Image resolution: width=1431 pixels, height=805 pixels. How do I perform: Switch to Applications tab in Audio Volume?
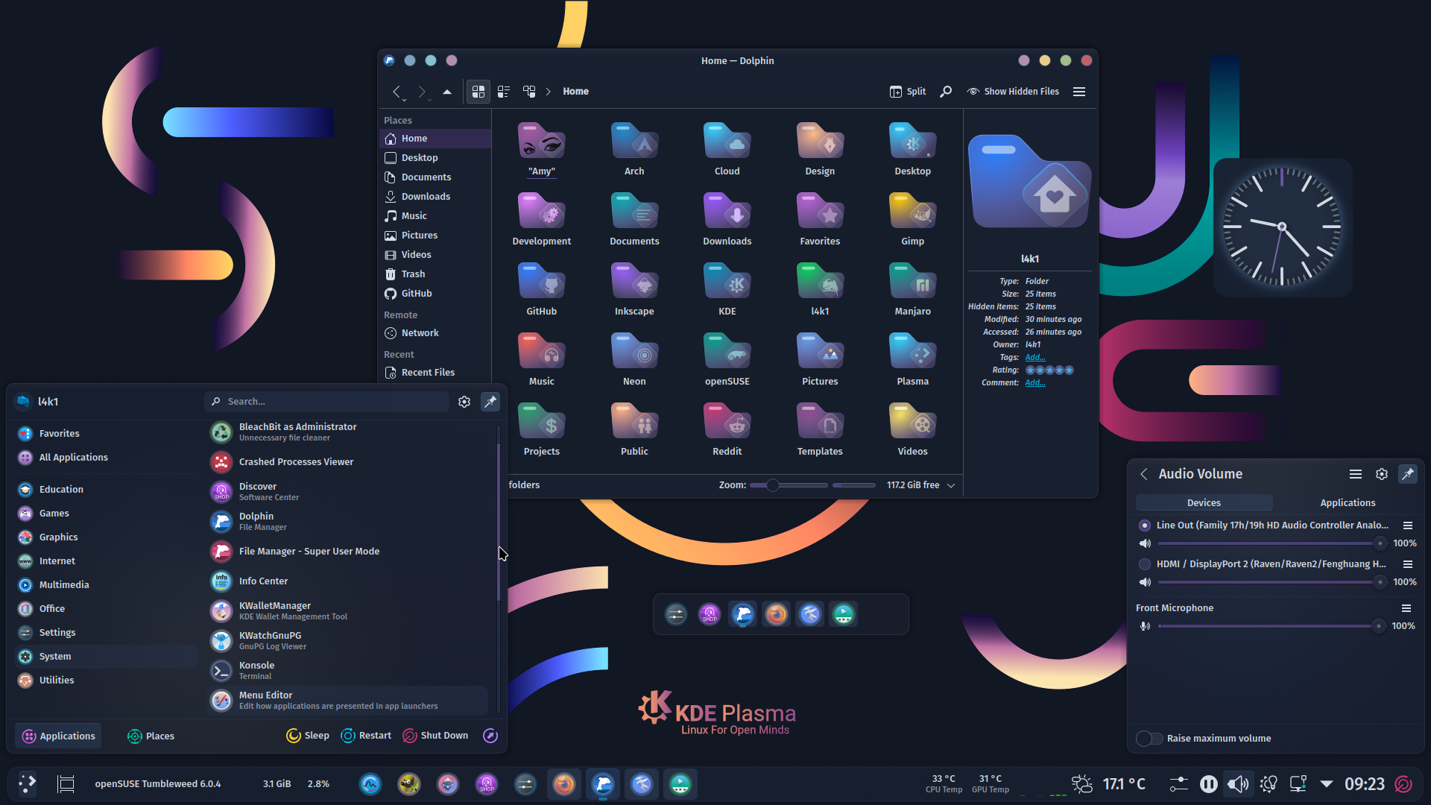1348,503
